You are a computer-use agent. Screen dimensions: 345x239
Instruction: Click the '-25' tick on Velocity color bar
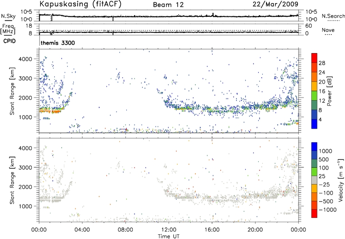tap(324, 184)
